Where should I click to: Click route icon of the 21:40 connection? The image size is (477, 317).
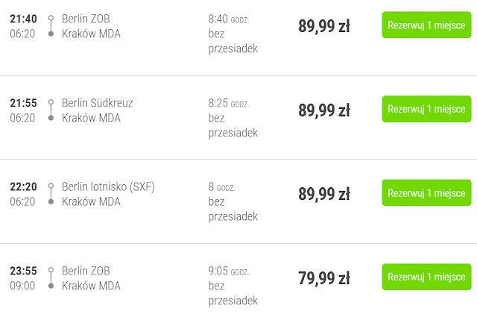tap(50, 25)
